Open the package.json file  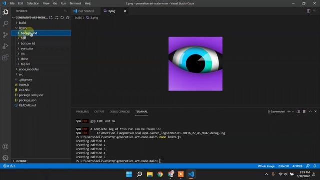tap(28, 100)
